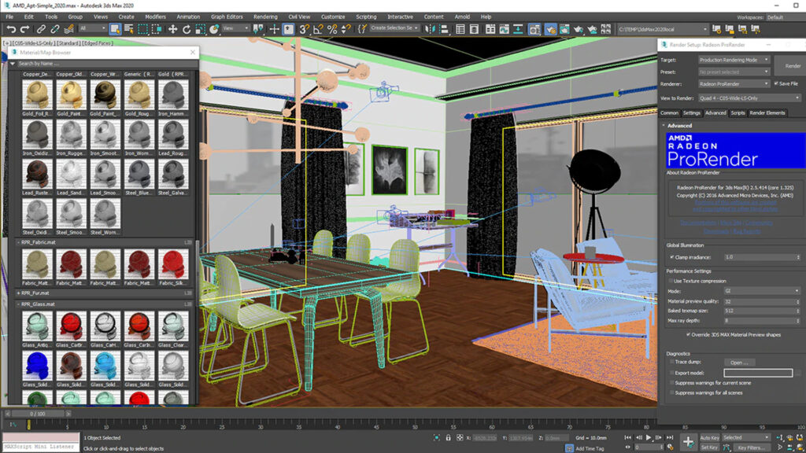
Task: Toggle Window/Crossing selection mode
Action: [x=157, y=29]
